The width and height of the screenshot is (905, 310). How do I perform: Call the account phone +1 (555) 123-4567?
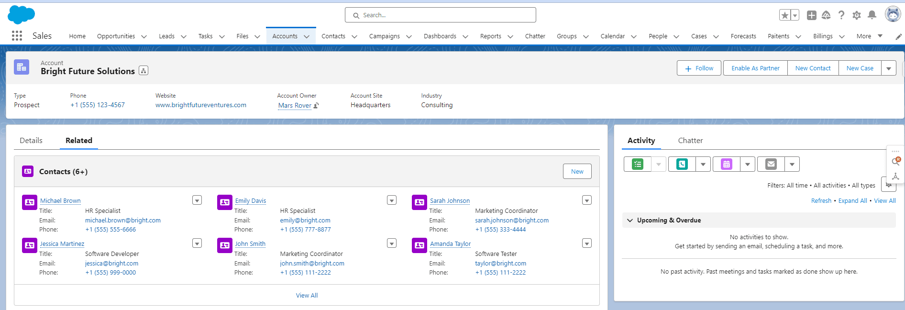pyautogui.click(x=98, y=105)
